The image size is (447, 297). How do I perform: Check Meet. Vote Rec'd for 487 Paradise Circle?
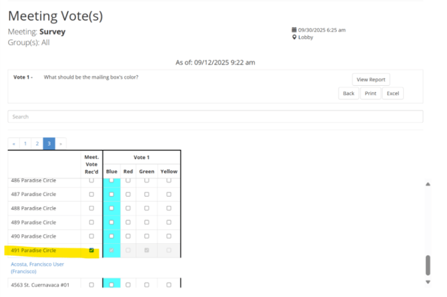[x=91, y=194]
